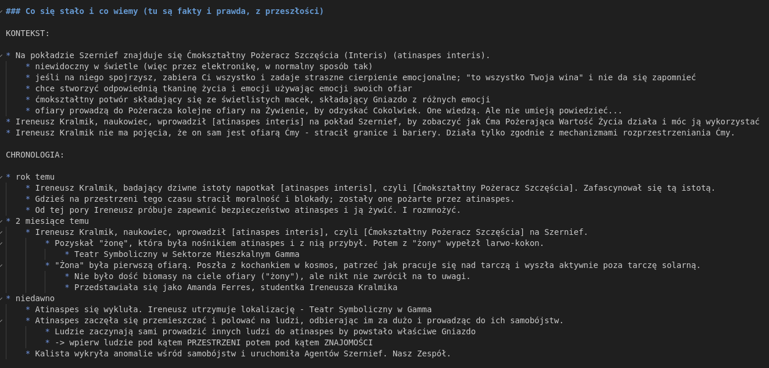Collapse the "rok temu" chronology block
The height and width of the screenshot is (368, 769).
[x=2, y=177]
